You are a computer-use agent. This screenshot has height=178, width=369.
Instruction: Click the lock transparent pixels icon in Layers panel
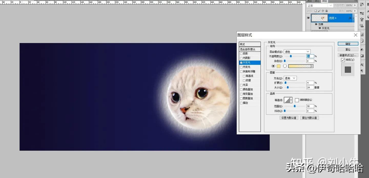[x=316, y=11]
